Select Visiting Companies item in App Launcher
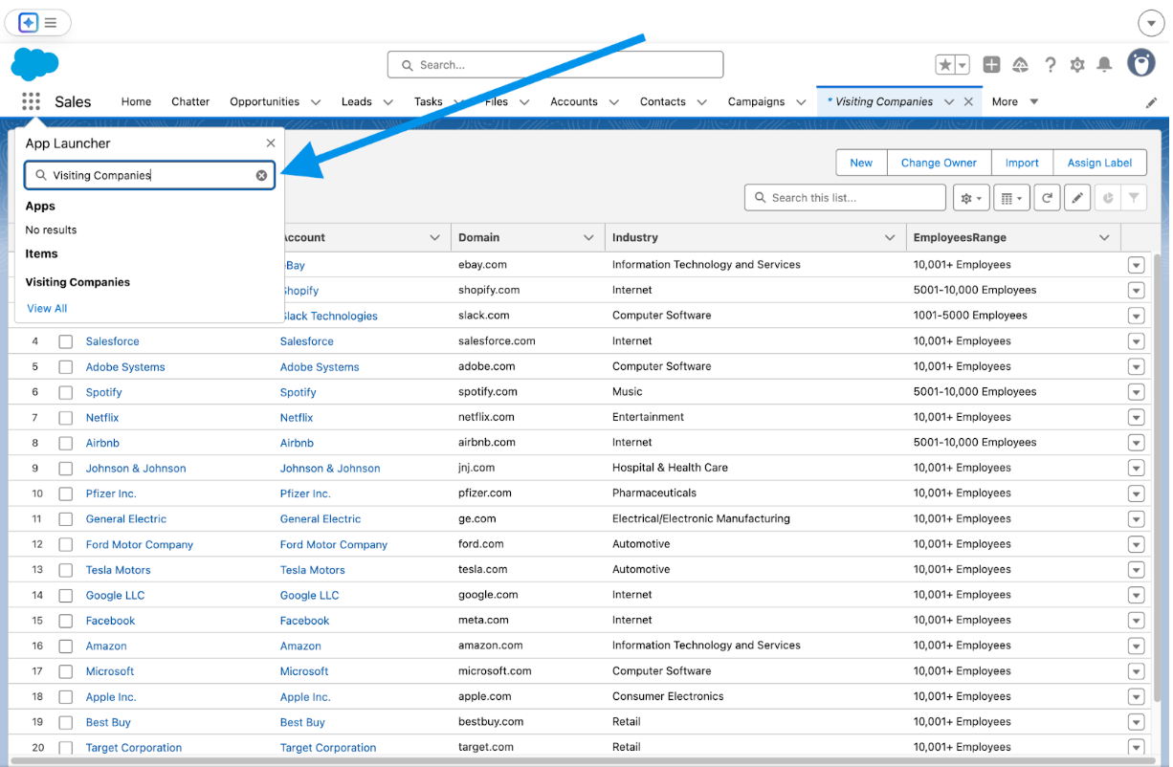 (77, 282)
